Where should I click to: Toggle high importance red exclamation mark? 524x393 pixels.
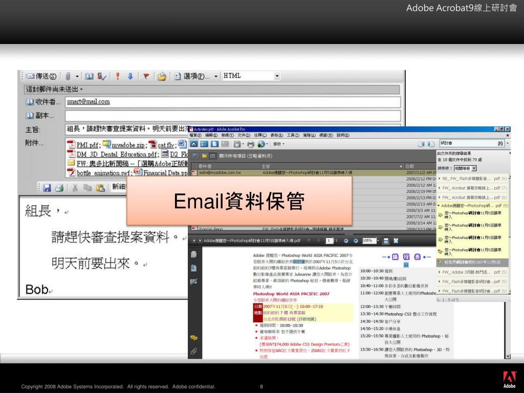click(117, 76)
